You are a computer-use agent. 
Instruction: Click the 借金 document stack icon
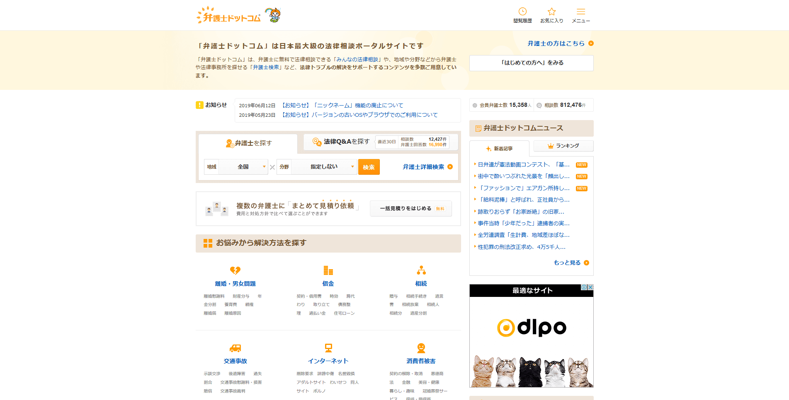click(x=328, y=270)
